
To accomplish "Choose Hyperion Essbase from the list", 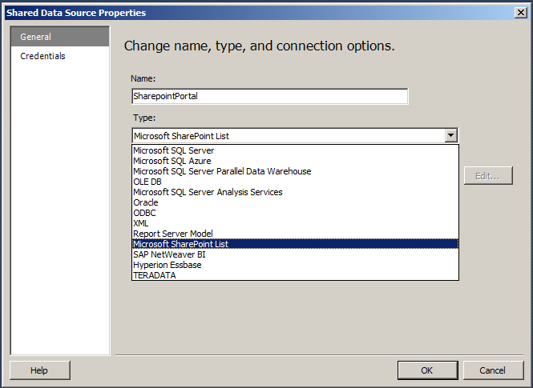I will point(295,265).
